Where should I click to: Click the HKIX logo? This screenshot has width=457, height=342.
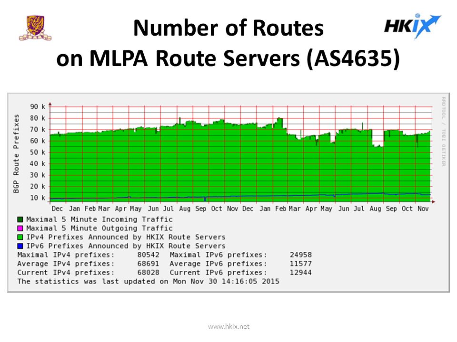pos(412,26)
